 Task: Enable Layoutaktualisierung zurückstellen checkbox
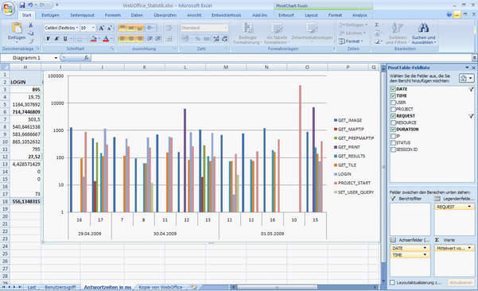(392, 282)
